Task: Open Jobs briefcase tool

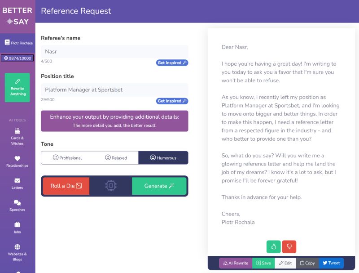Action: point(18,228)
